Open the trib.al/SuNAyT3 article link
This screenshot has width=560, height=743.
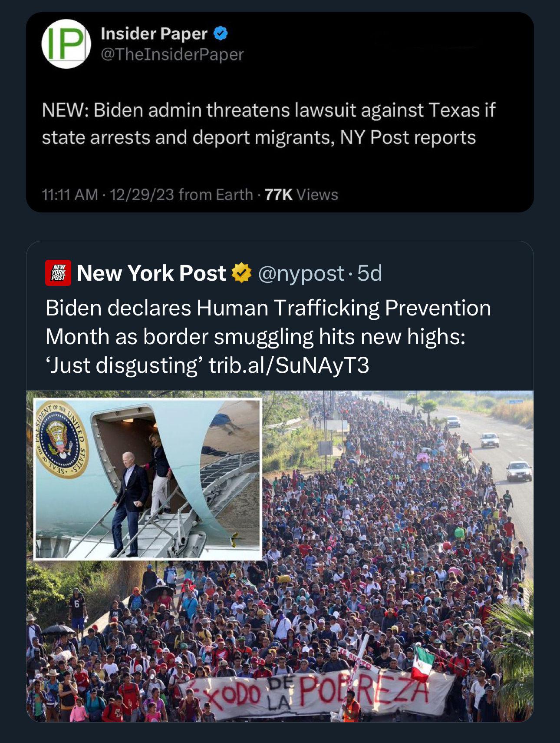pos(289,365)
